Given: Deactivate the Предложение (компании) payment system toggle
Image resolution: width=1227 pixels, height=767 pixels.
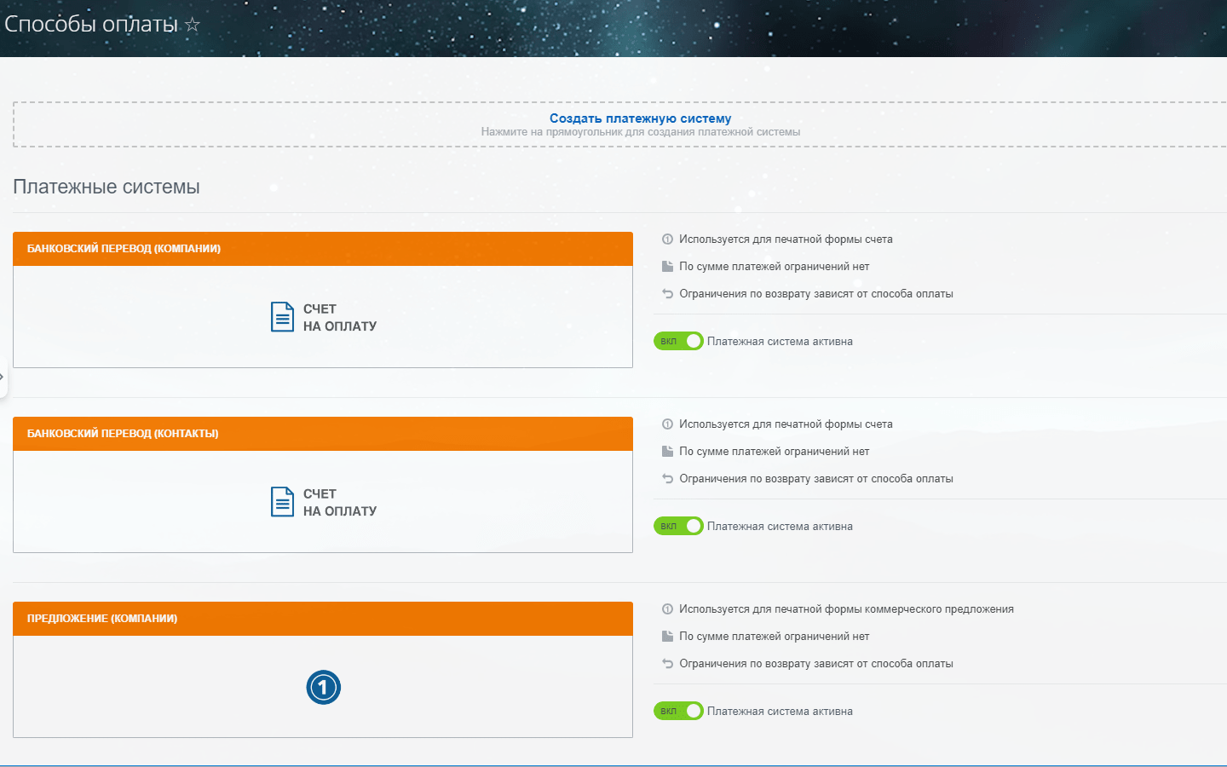Looking at the screenshot, I should coord(678,710).
